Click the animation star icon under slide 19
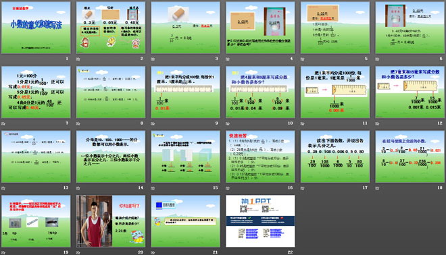The image size is (446, 255). click(x=3, y=252)
